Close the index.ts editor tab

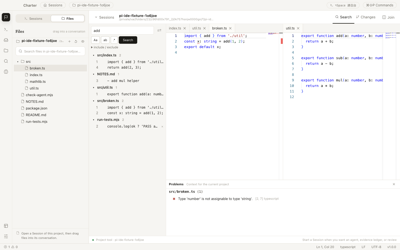click(x=184, y=28)
